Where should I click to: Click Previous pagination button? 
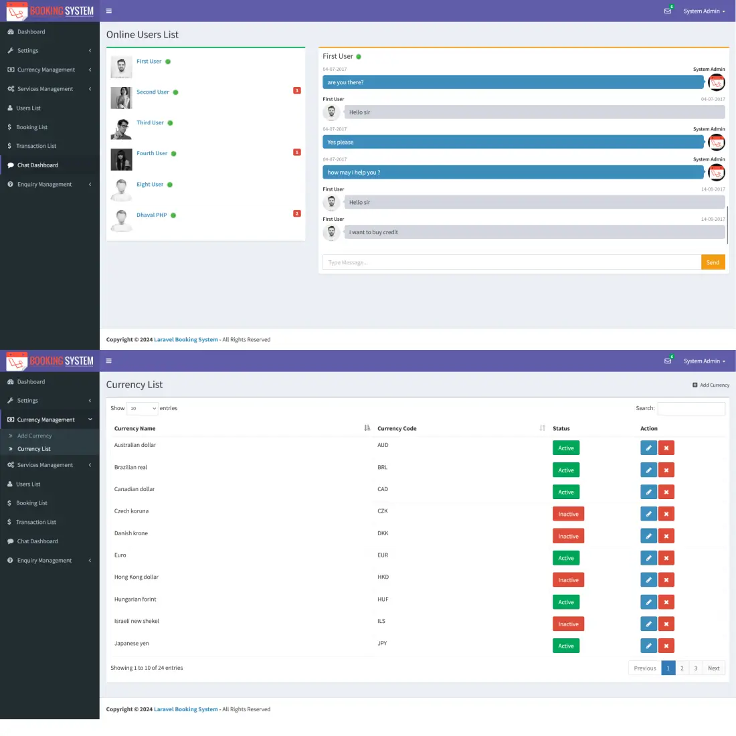(x=644, y=668)
